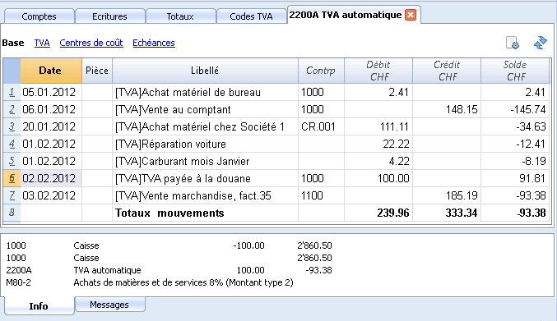Screen dimensions: 557x321
Task: Select date cell 20.01.2012
Action: [x=51, y=126]
